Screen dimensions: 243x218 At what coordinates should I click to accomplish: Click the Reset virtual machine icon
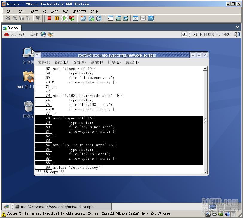(x=72, y=18)
